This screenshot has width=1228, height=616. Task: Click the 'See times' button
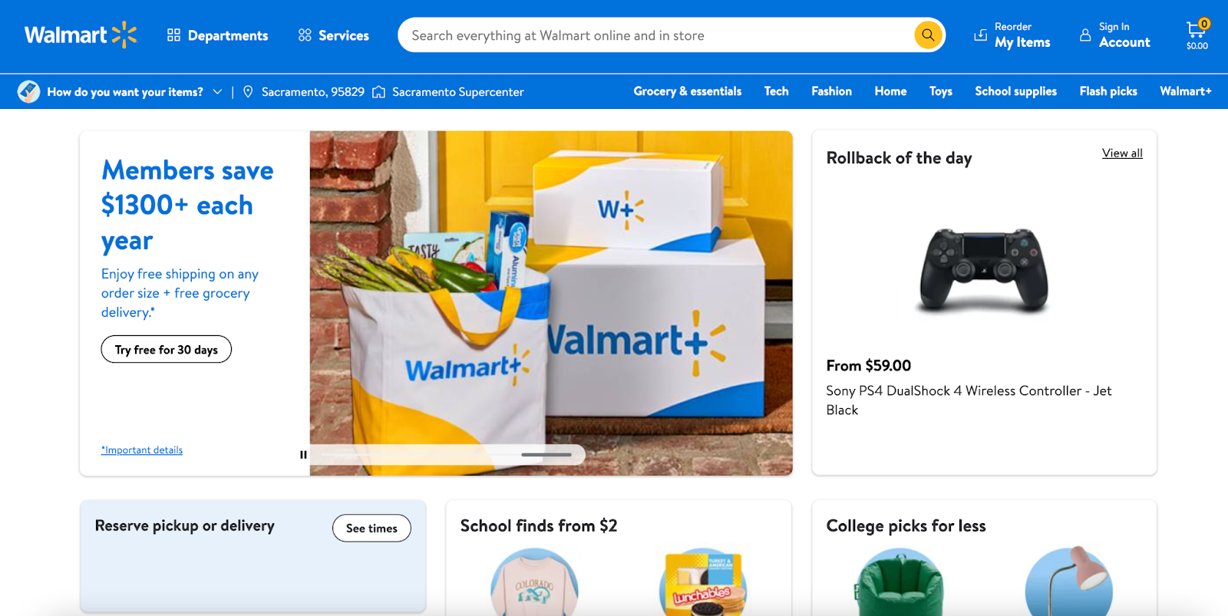click(x=371, y=528)
